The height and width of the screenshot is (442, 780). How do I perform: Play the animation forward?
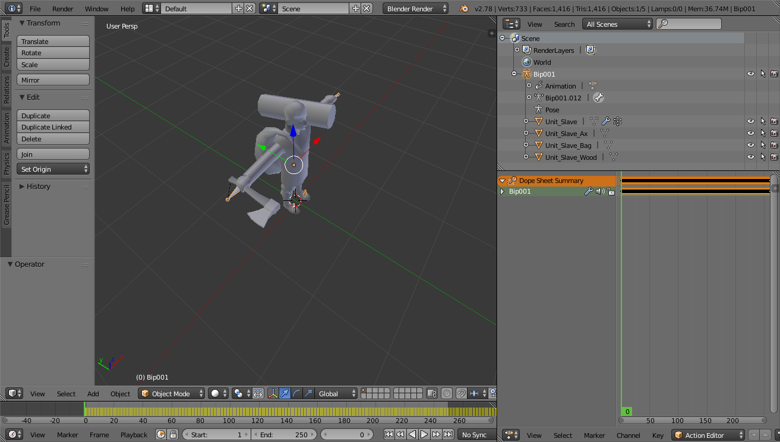(x=424, y=434)
